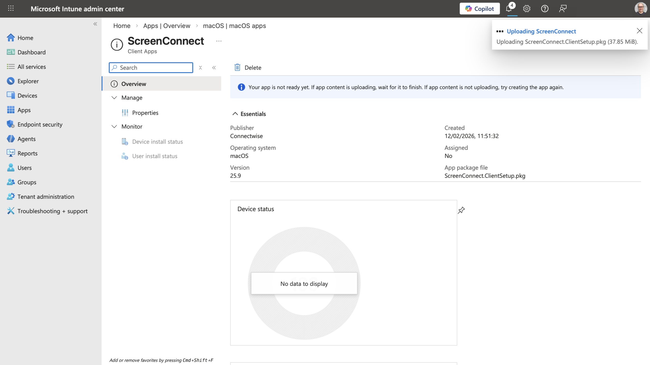Click the Uploading ScreenConnect notification link

coord(541,31)
